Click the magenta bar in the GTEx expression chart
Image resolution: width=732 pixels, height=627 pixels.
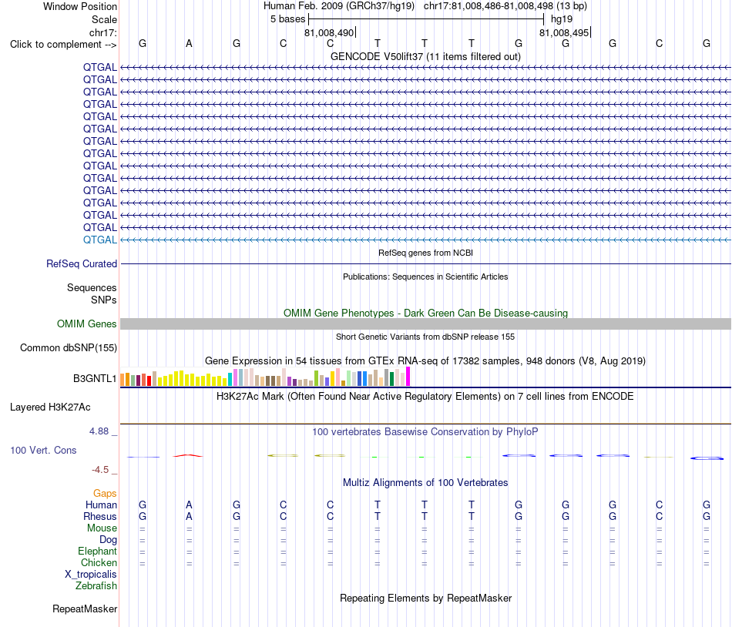click(408, 377)
